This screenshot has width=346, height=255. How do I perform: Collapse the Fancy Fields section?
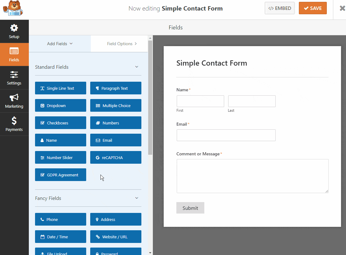pyautogui.click(x=137, y=198)
